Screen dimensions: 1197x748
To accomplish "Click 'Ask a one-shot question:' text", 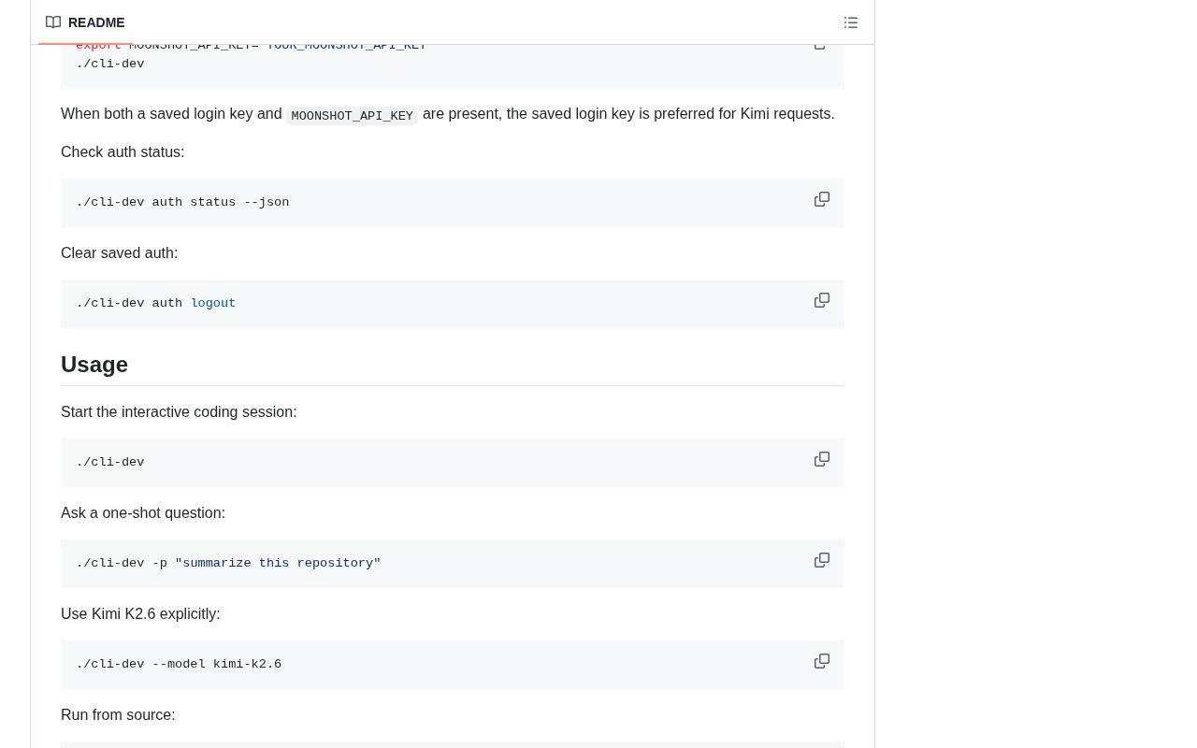I will pyautogui.click(x=143, y=512).
